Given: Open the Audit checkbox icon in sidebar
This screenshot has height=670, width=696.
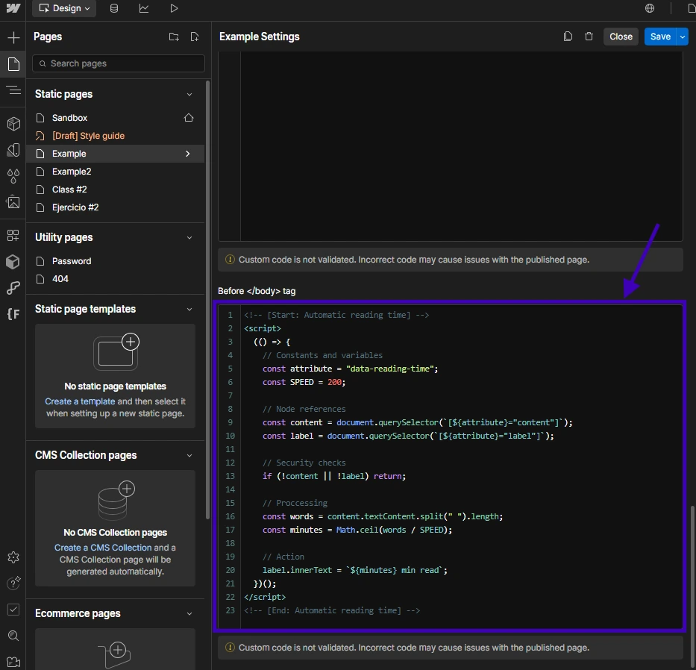Looking at the screenshot, I should click(13, 609).
